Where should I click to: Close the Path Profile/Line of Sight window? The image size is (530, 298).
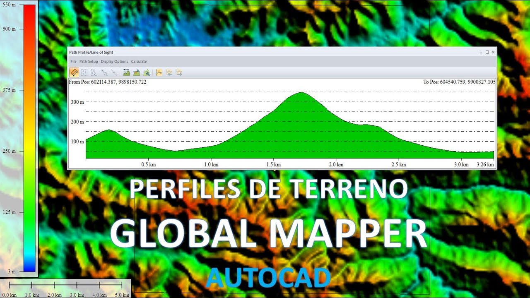click(493, 52)
